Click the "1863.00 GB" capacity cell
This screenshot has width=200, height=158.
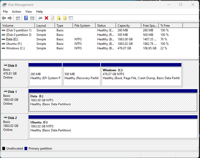pyautogui.click(x=125, y=39)
